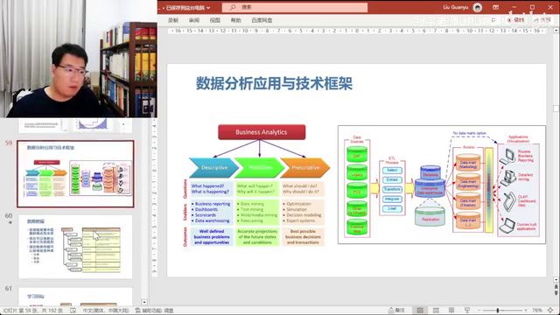Click the slide panel scroll-down arrow
The image size is (560, 315).
(x=143, y=302)
